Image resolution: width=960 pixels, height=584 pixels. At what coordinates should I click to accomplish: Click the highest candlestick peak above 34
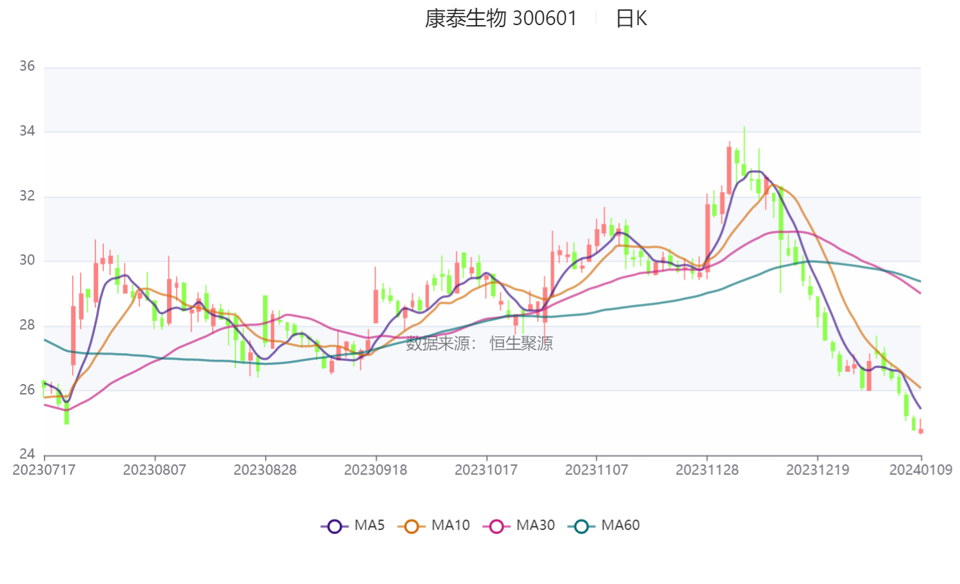click(744, 151)
